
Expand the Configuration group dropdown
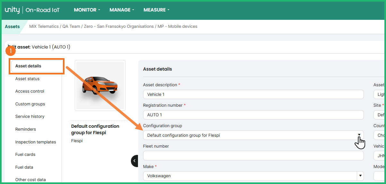(359, 135)
